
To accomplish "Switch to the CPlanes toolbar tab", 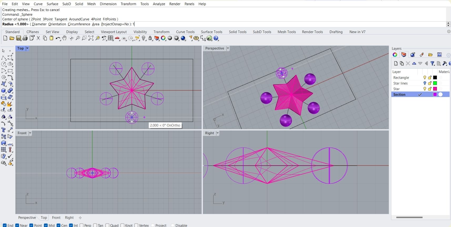I will tap(33, 32).
